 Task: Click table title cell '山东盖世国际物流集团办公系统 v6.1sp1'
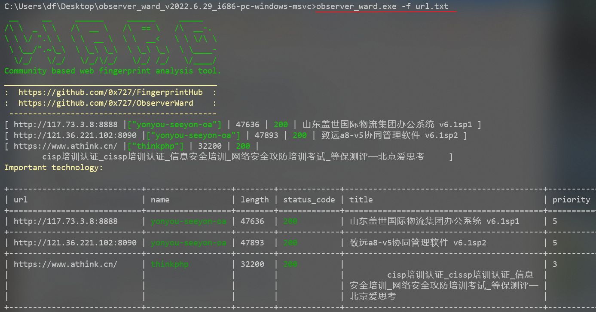[x=434, y=221]
